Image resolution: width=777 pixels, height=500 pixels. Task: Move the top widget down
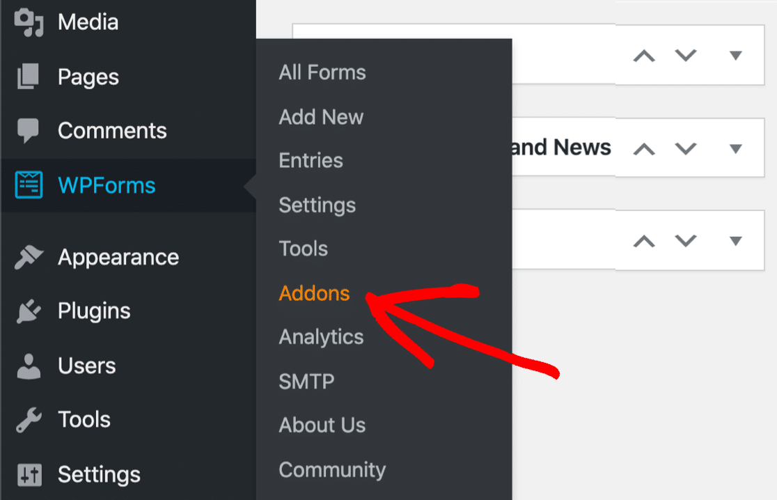(686, 56)
